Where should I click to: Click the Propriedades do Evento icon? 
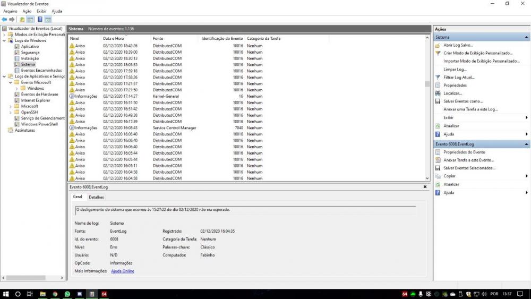point(438,152)
